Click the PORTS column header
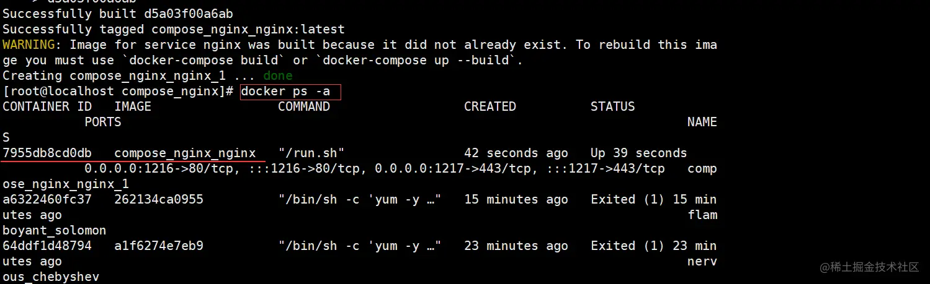Screen dimensions: 930x284 103,122
